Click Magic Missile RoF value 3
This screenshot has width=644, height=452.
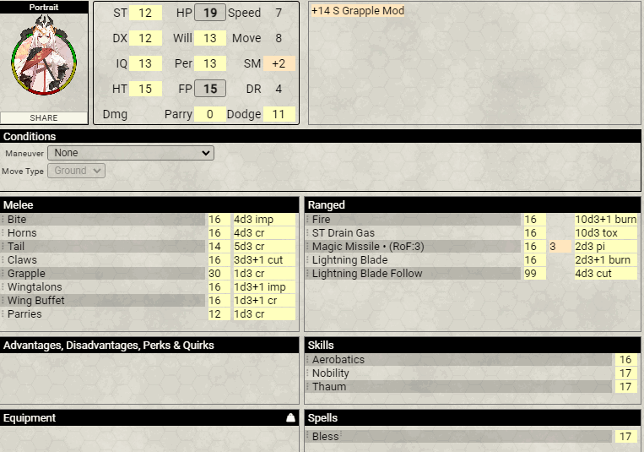[560, 247]
